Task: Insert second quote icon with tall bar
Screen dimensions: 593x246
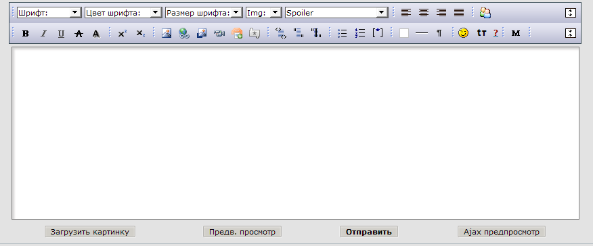Action: [x=316, y=33]
